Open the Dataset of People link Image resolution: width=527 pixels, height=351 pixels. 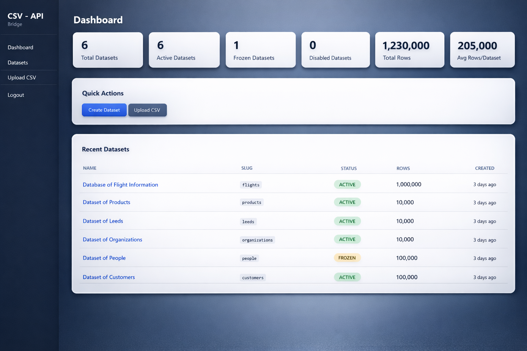click(x=104, y=258)
